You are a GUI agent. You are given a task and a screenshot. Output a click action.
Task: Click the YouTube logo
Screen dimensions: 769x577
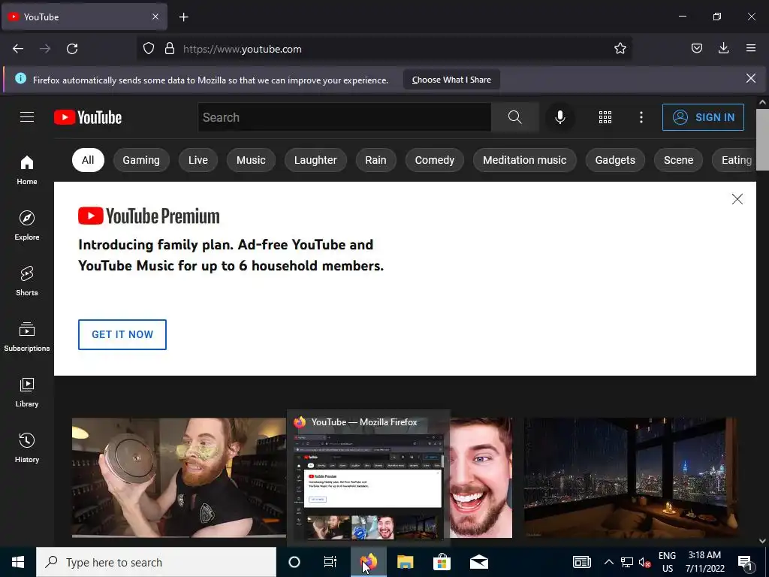(88, 117)
